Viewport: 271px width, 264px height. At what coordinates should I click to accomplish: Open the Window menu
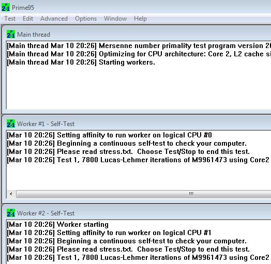[115, 19]
